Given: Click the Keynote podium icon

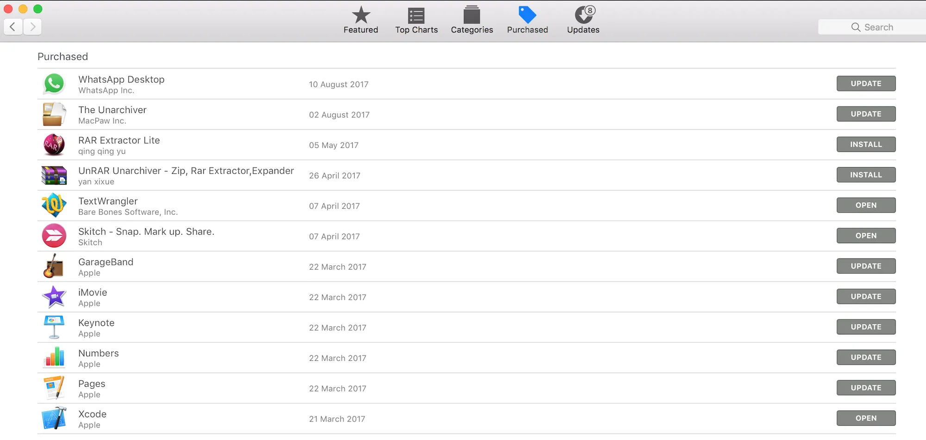Looking at the screenshot, I should point(54,327).
